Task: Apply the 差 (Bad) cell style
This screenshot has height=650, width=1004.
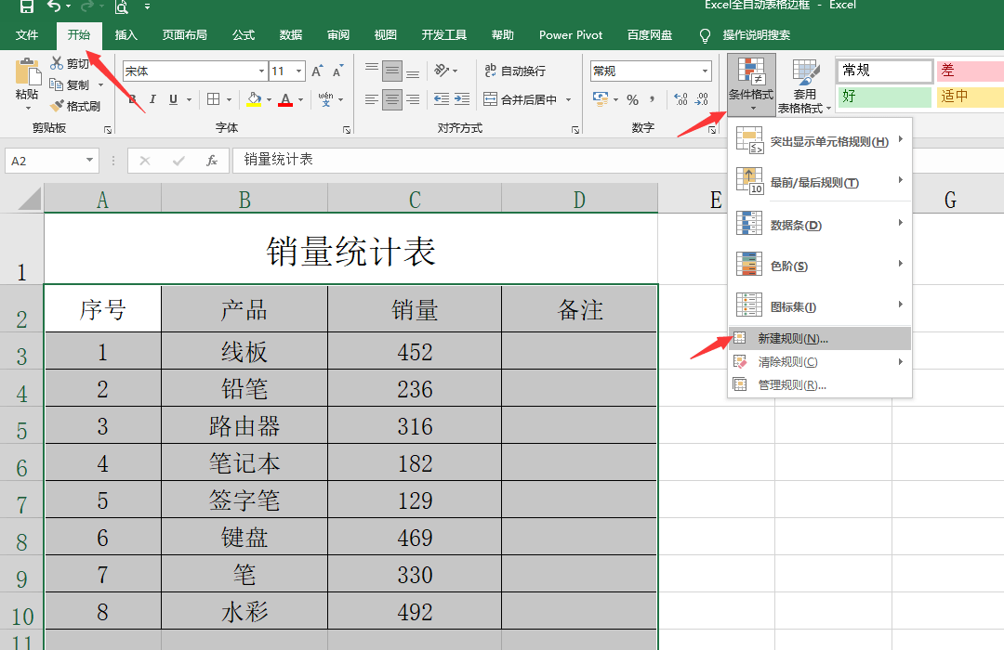Action: pos(970,71)
